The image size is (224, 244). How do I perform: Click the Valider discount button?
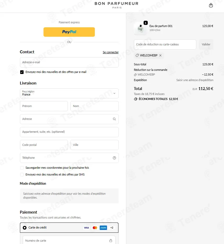point(206,45)
